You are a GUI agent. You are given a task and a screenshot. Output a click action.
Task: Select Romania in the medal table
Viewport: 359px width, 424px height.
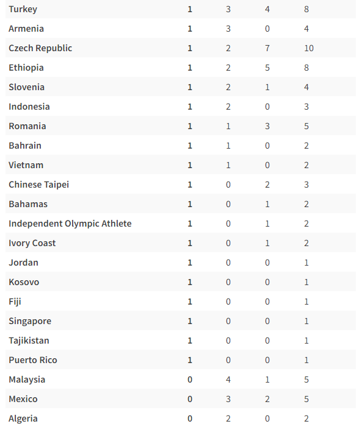[27, 126]
